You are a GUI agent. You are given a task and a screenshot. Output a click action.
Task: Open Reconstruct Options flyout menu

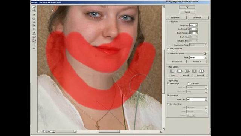point(205,54)
